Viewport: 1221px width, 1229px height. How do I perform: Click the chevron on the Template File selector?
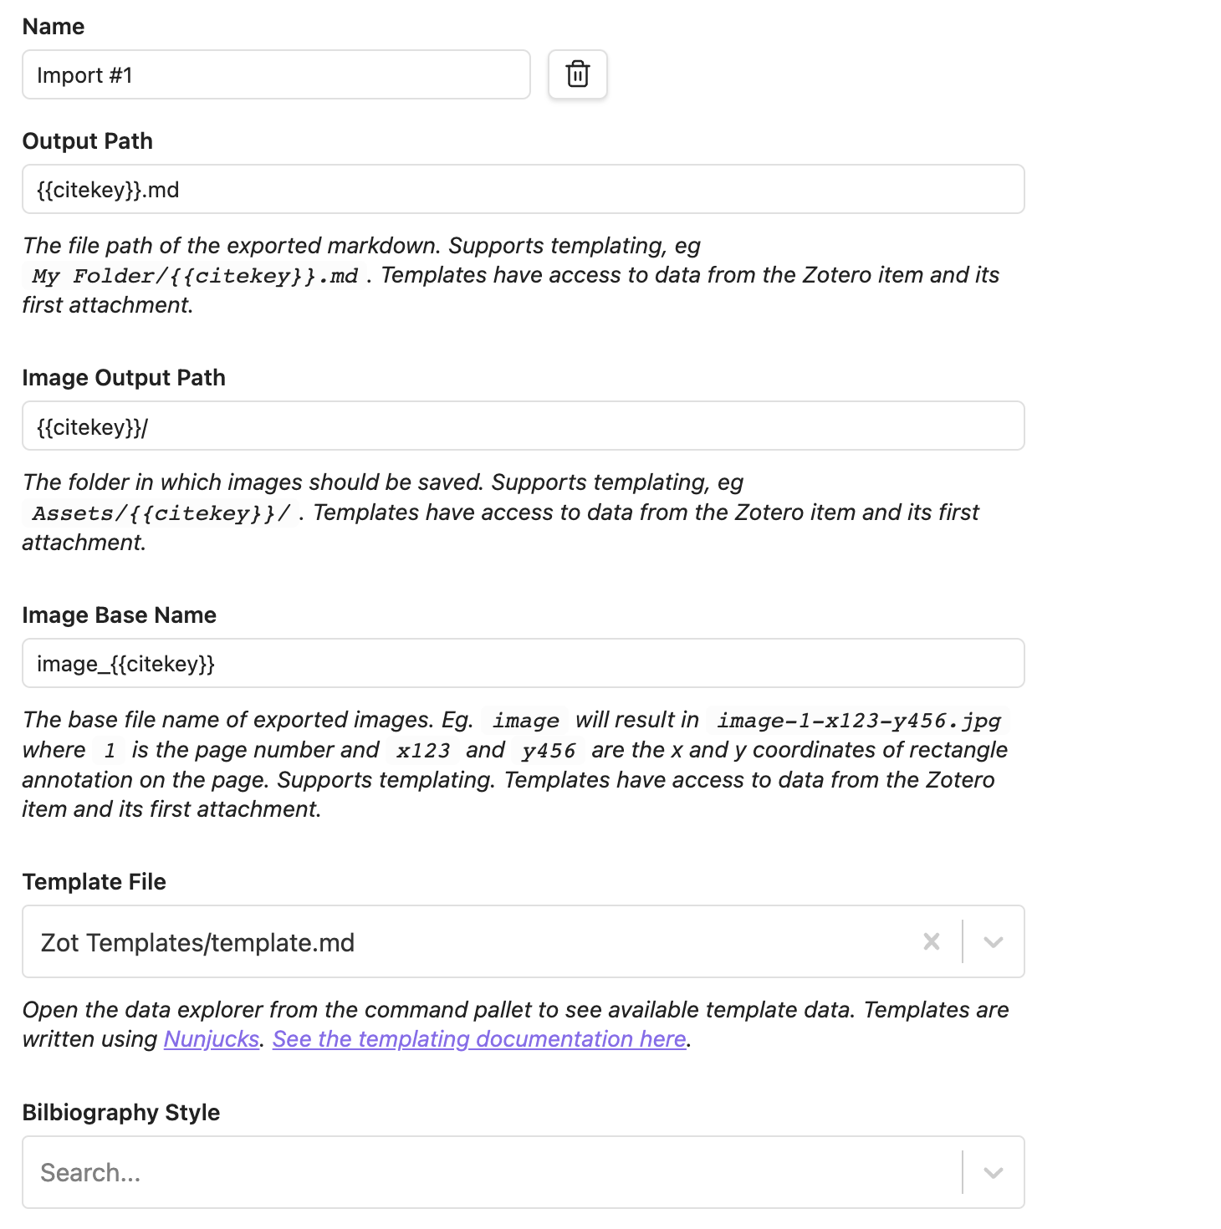pos(993,941)
